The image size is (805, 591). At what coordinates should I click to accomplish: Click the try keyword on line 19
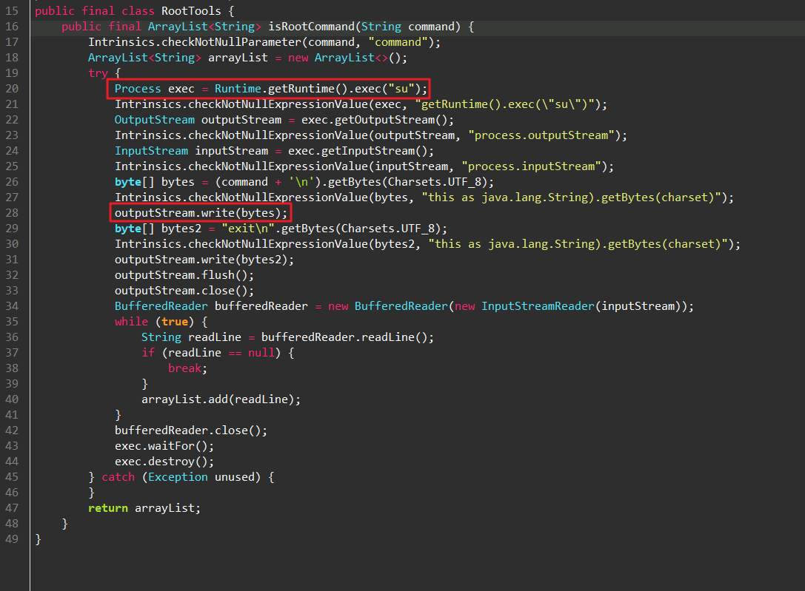coord(98,73)
